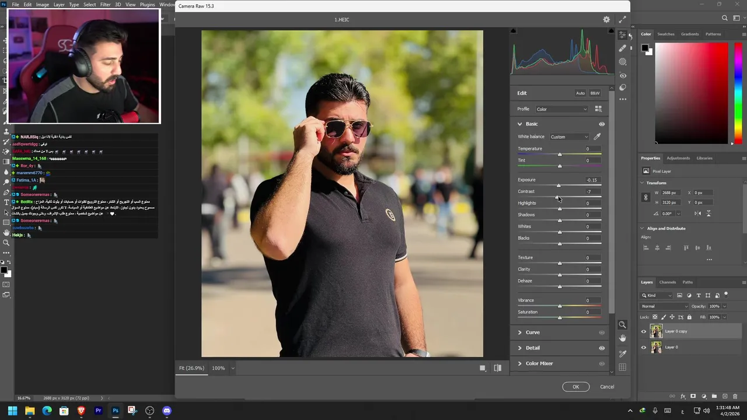
Task: Select the Camera Raw Zoom magnifier tool
Action: pos(622,325)
